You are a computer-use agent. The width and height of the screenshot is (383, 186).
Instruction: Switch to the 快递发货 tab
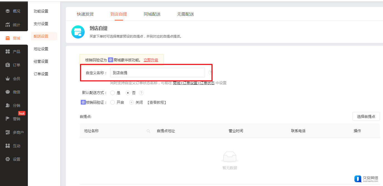(x=85, y=14)
